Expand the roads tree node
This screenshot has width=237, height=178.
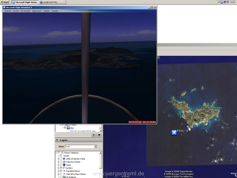[58, 165]
